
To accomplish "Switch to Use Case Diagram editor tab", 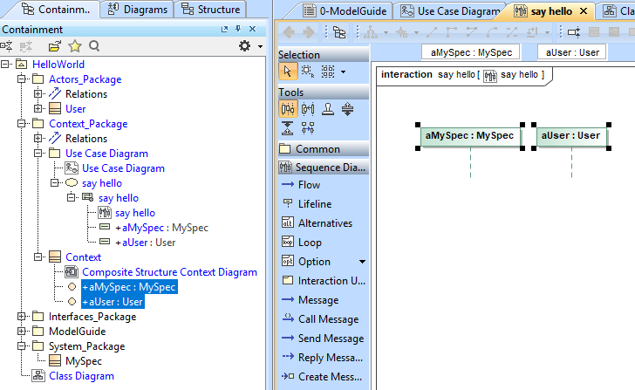I will (x=450, y=11).
